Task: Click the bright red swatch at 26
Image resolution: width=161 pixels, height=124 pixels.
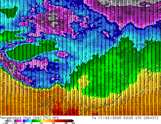Action: click(55, 121)
